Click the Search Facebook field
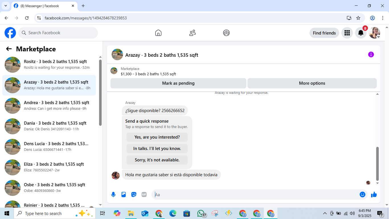The width and height of the screenshot is (389, 219). tap(58, 33)
